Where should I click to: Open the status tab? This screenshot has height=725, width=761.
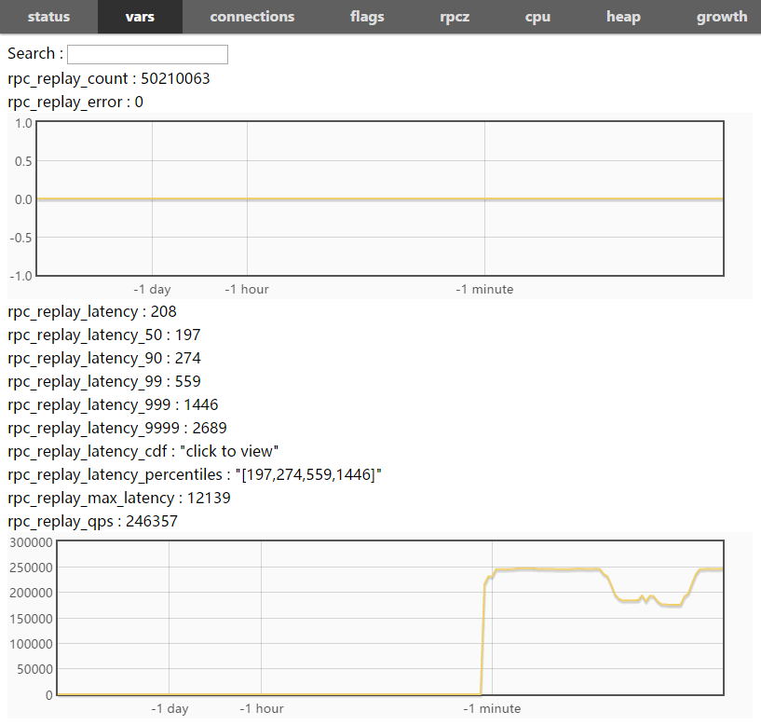click(x=48, y=17)
